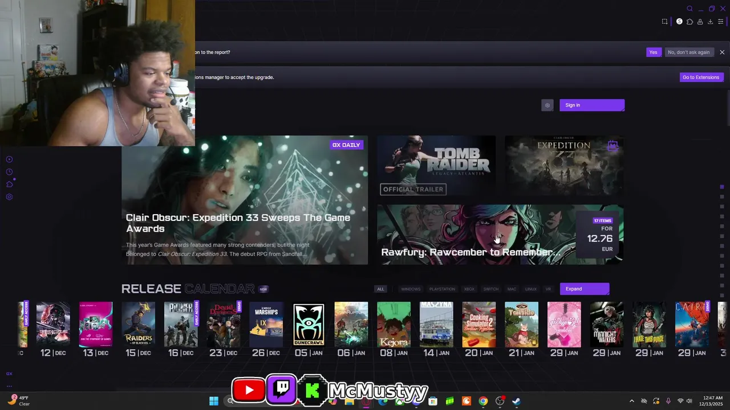Open the Warships game on 26 Dec

(266, 325)
